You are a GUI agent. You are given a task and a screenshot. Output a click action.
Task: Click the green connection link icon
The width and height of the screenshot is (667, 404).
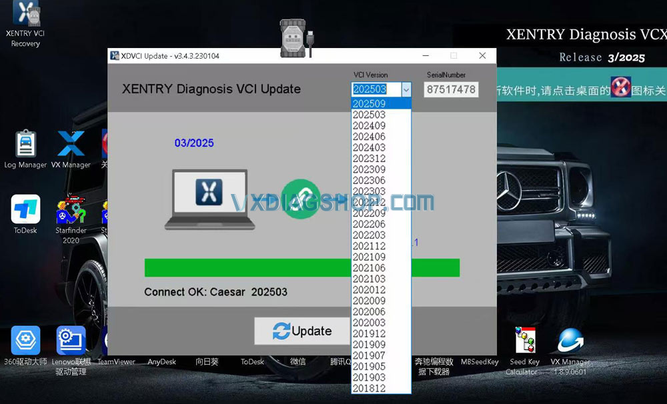point(301,199)
